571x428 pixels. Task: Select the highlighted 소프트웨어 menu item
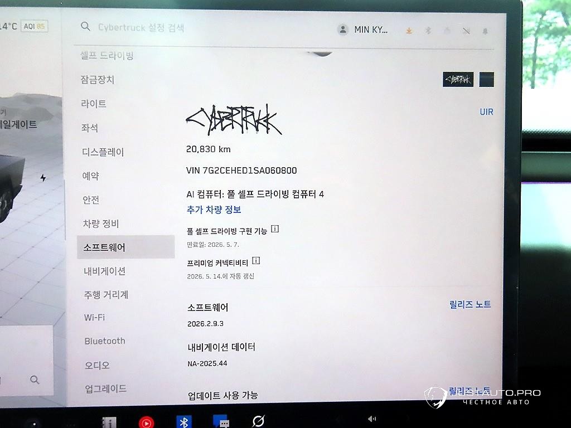click(x=125, y=247)
